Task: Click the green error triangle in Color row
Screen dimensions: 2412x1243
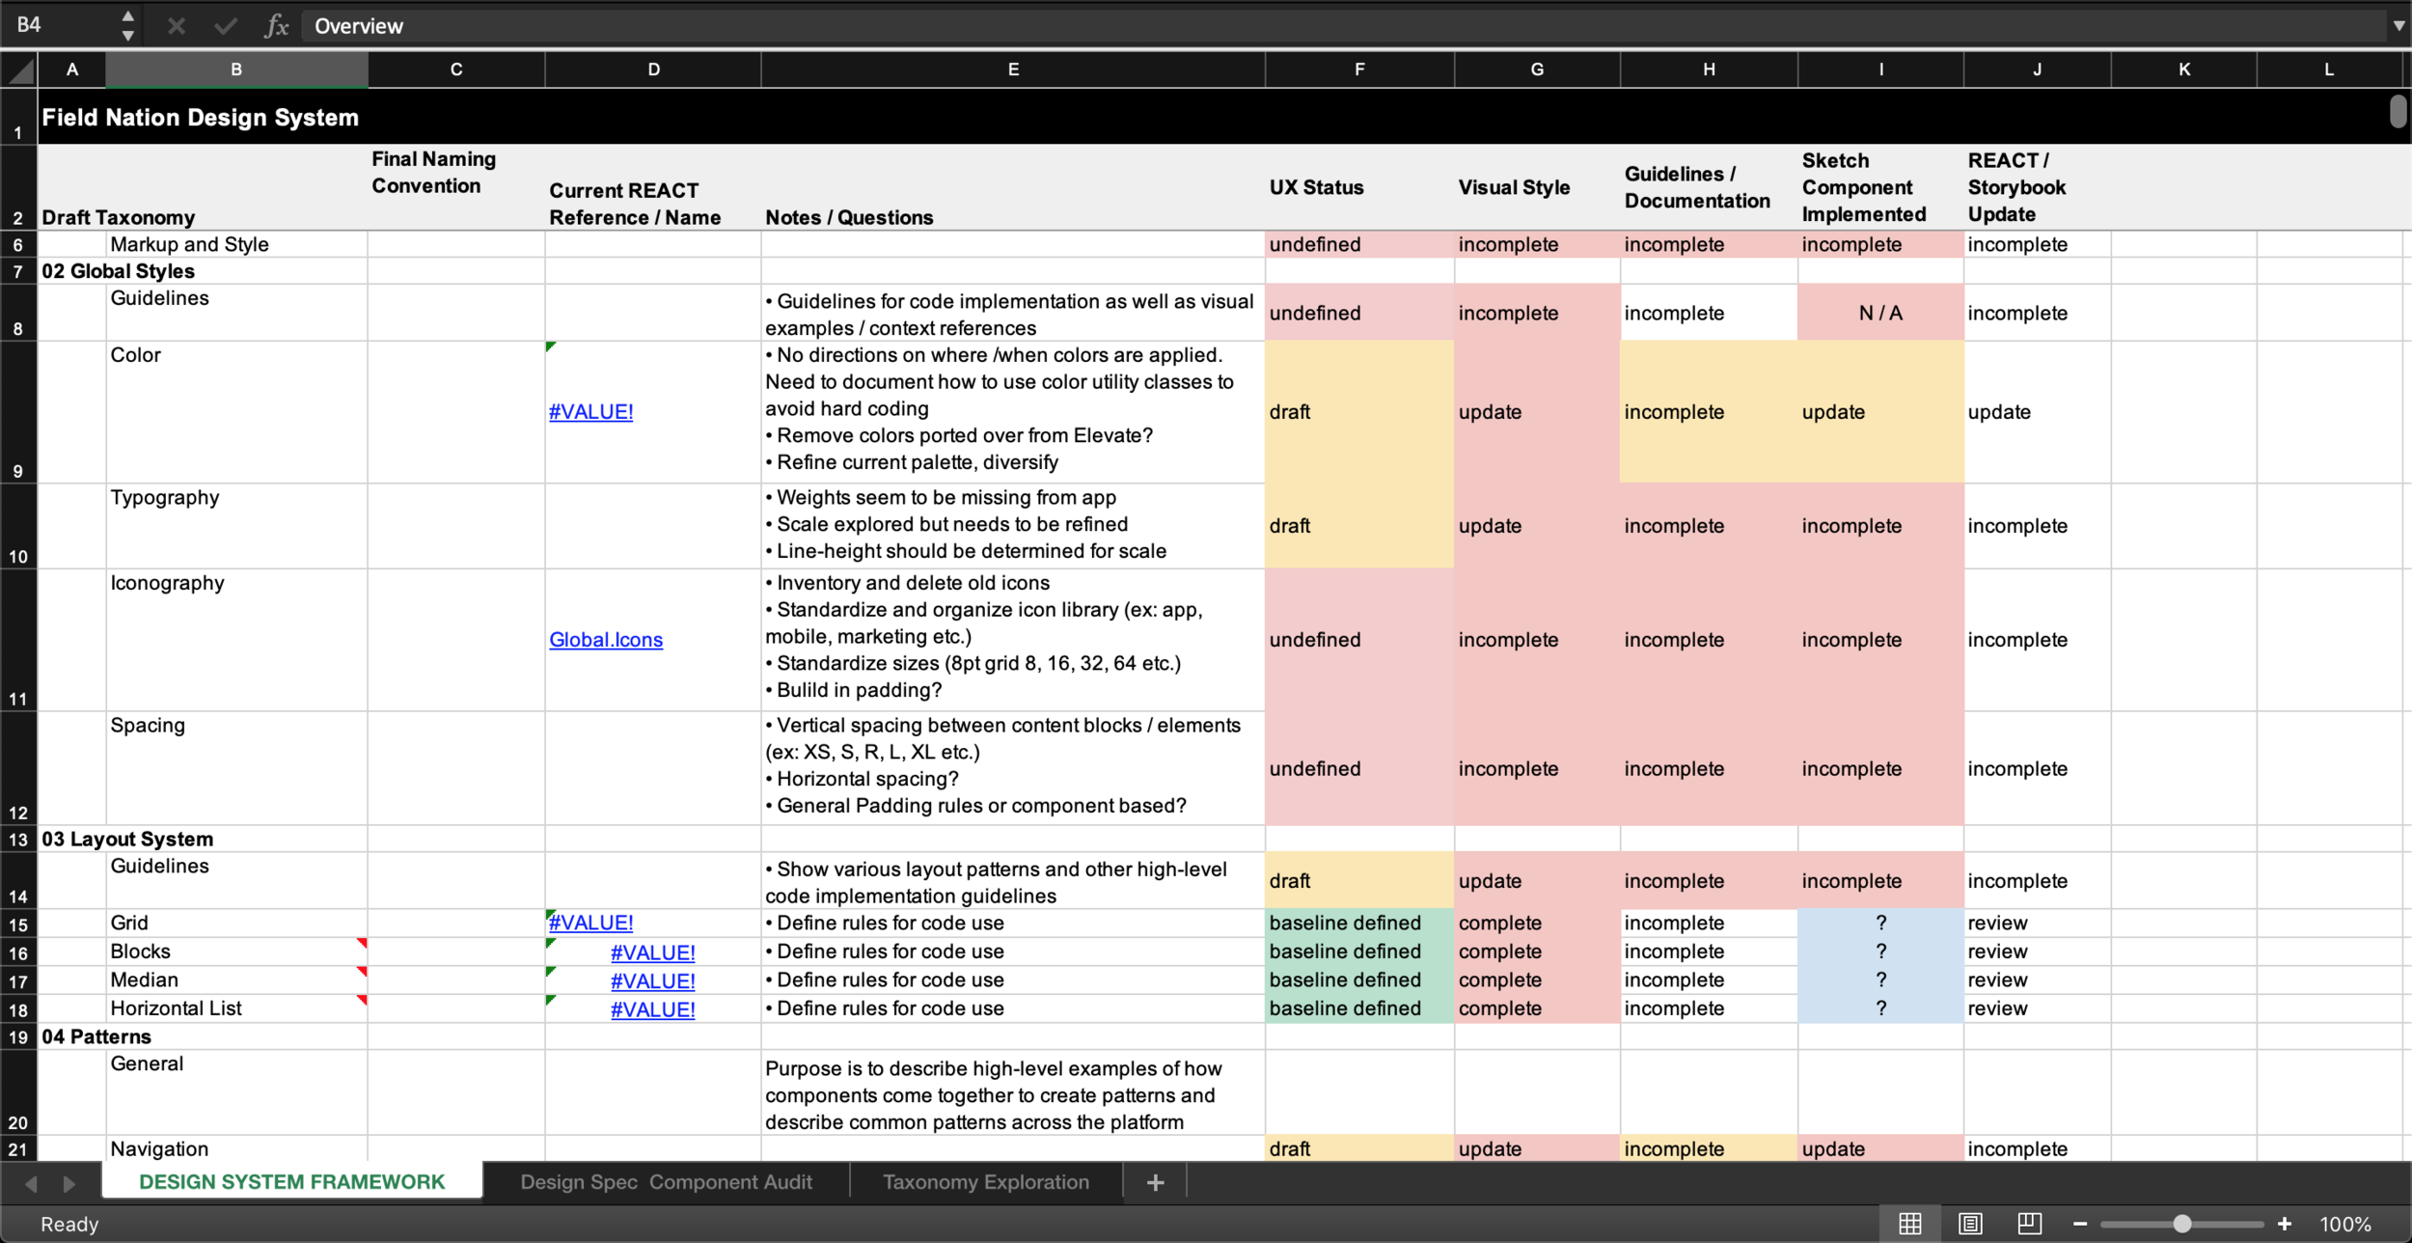Action: coord(551,346)
